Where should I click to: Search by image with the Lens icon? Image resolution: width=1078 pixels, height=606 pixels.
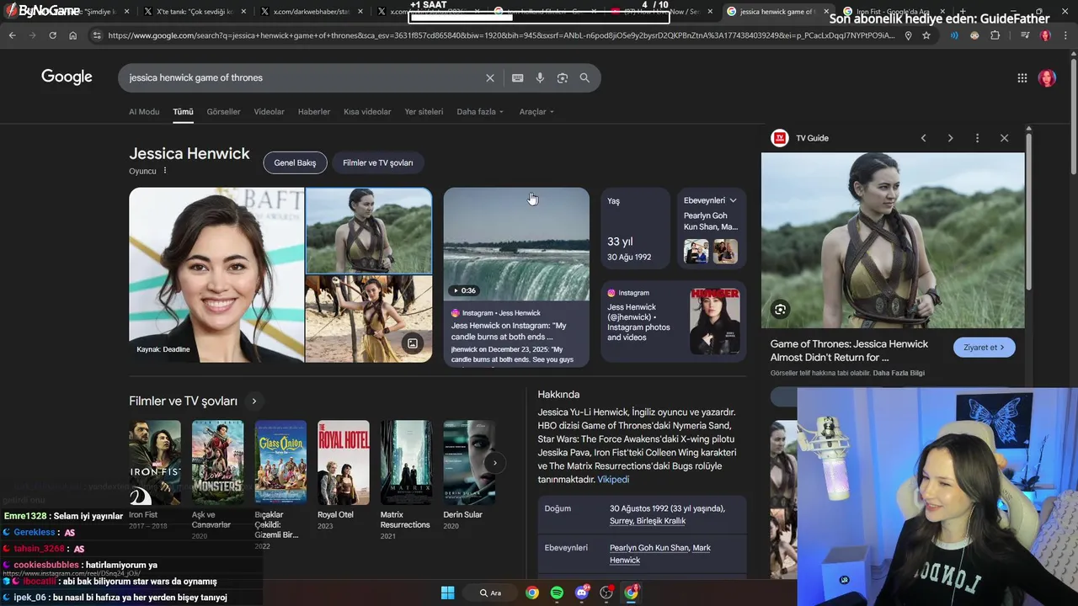tap(563, 77)
